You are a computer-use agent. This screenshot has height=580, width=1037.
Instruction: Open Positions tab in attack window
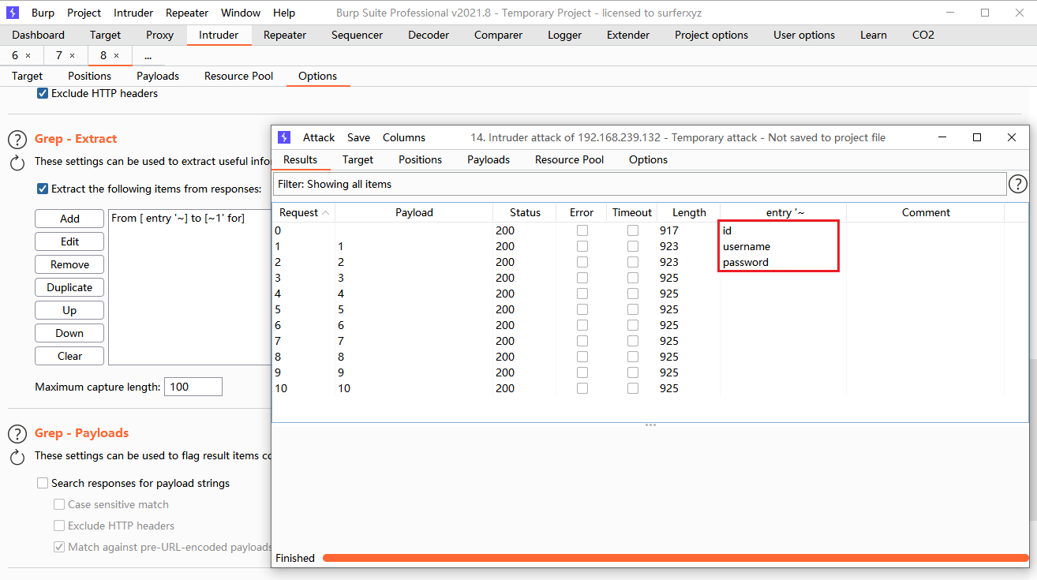click(x=420, y=159)
